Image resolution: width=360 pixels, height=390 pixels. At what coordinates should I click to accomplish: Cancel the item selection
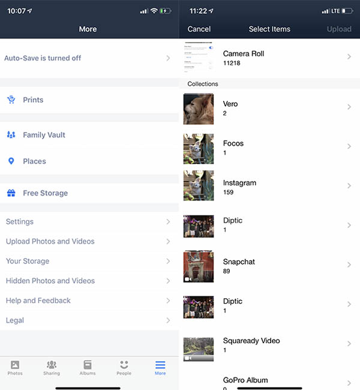[199, 29]
